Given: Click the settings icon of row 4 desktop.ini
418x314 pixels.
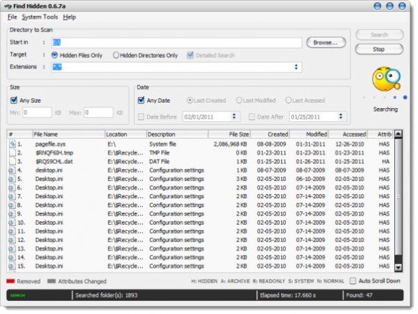Looking at the screenshot, I should [x=12, y=170].
